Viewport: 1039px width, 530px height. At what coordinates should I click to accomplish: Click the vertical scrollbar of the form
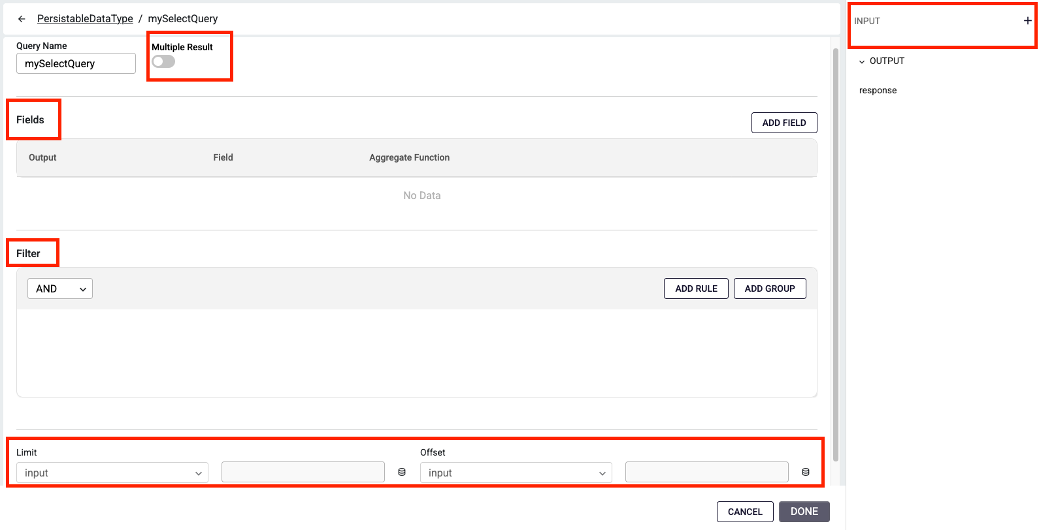(x=835, y=255)
